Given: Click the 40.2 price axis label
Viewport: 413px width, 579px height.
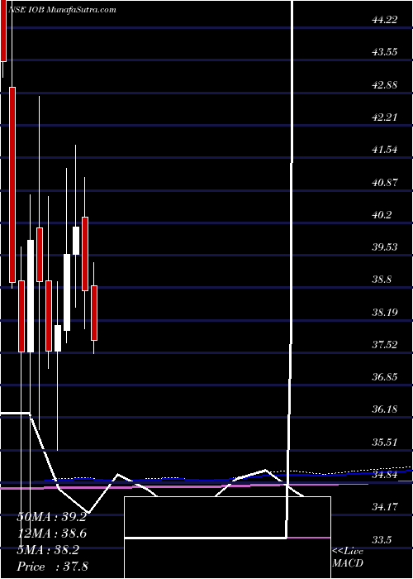Looking at the screenshot, I should pyautogui.click(x=382, y=215).
